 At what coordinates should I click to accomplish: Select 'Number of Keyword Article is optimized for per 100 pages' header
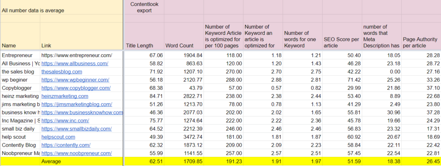[x=224, y=36]
